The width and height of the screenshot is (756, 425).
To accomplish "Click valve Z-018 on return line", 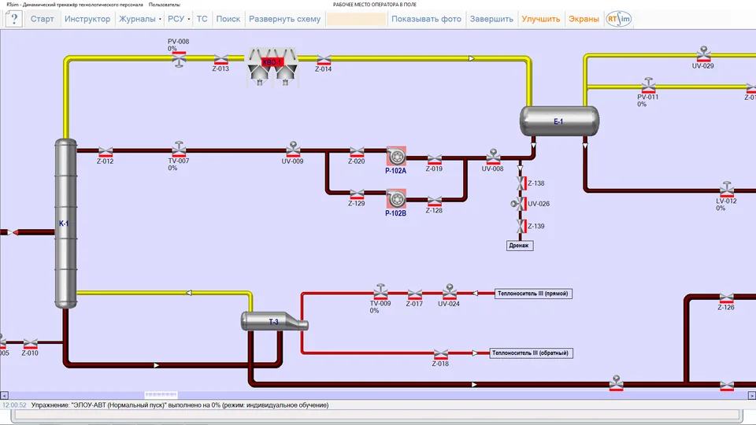I will (441, 355).
